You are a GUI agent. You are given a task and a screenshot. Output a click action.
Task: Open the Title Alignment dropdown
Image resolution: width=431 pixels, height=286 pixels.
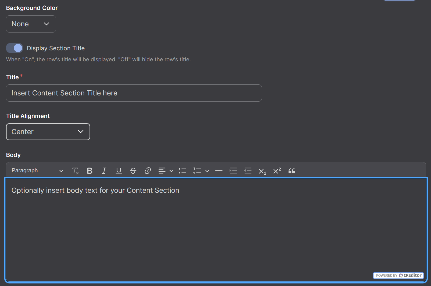48,132
